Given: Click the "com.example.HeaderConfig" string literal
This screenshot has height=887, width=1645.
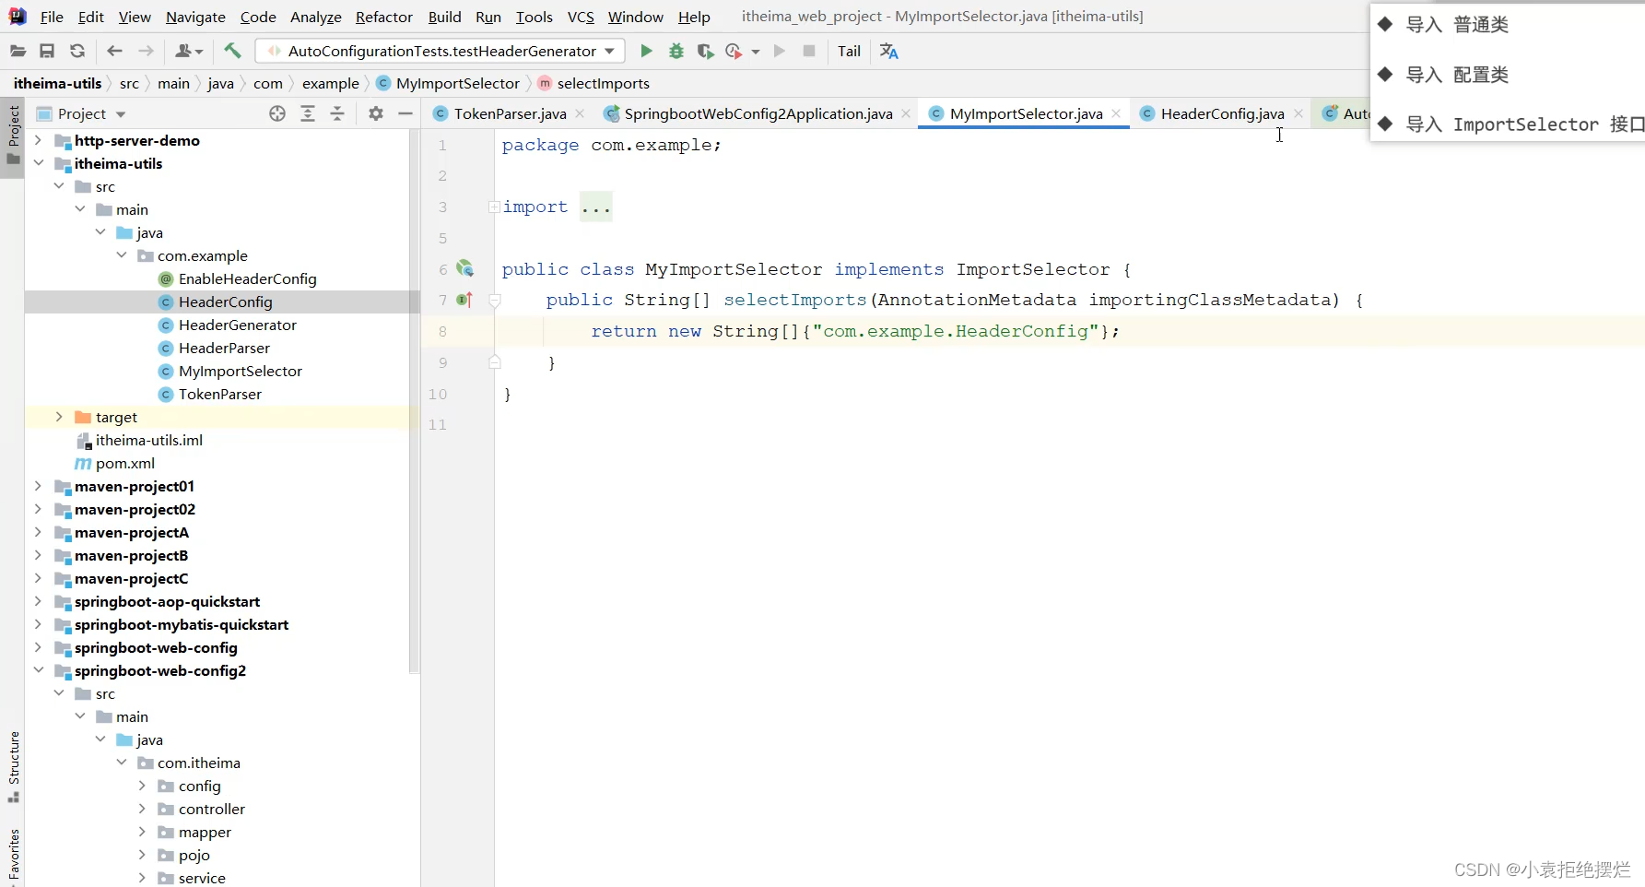Looking at the screenshot, I should click(x=956, y=331).
